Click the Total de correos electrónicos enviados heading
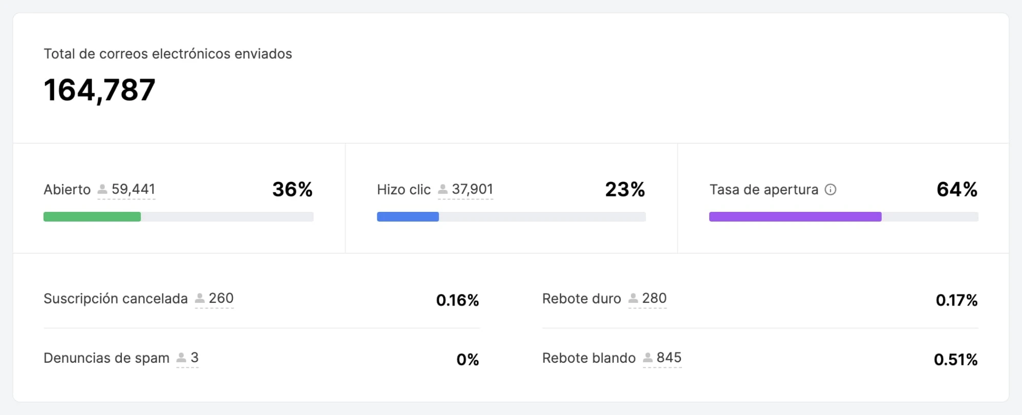Screen dimensions: 1022x415 (168, 54)
